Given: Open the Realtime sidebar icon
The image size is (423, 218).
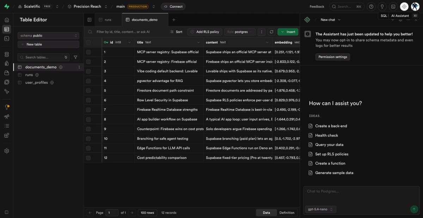Looking at the screenshot, I should tap(6, 91).
